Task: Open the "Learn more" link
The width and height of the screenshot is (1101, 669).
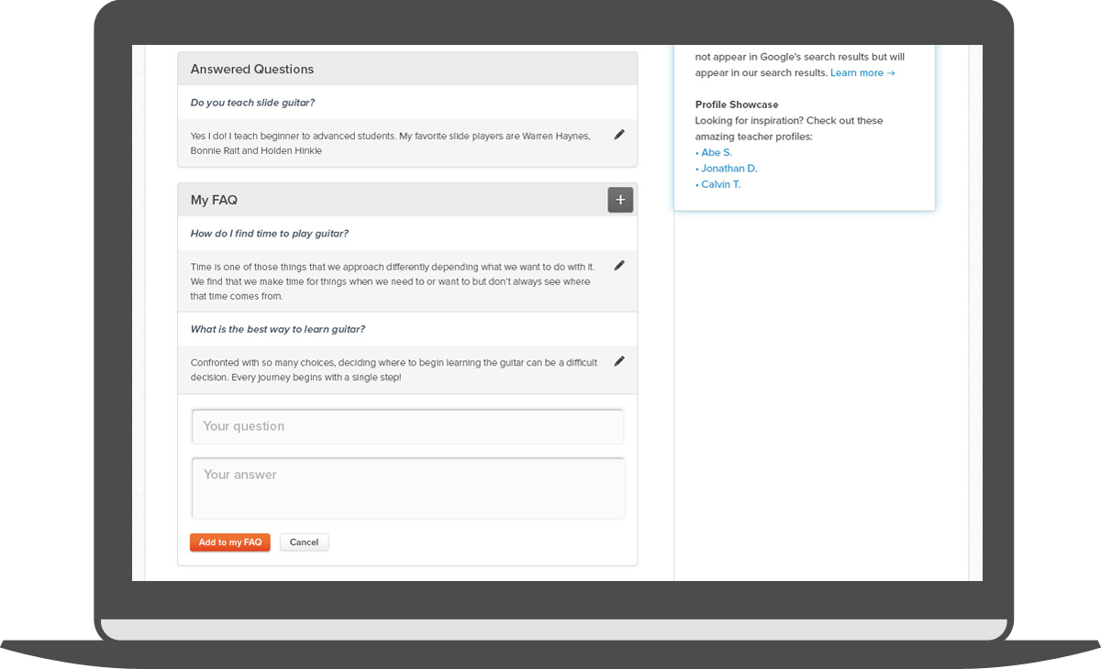Action: click(x=862, y=73)
